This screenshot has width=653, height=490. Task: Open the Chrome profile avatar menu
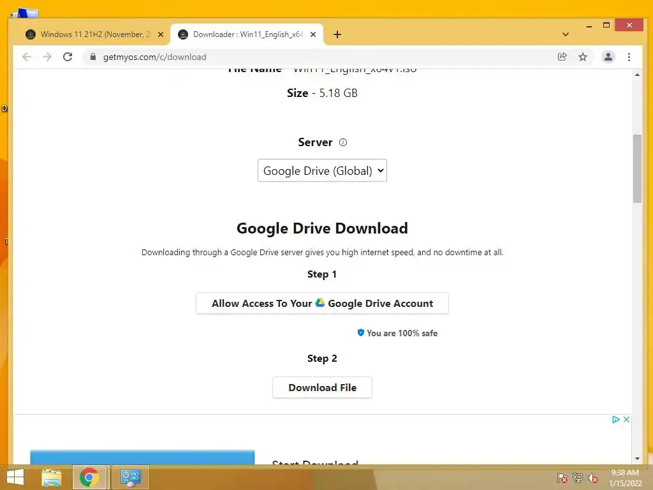[608, 57]
